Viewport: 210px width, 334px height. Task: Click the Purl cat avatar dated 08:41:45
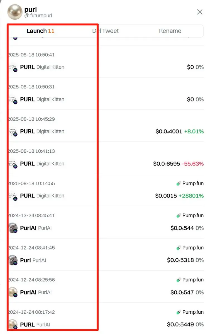(x=13, y=260)
